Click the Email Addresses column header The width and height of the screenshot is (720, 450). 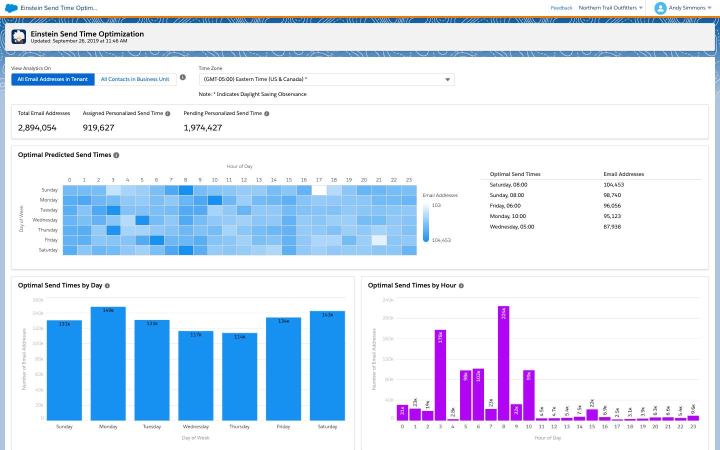click(623, 174)
